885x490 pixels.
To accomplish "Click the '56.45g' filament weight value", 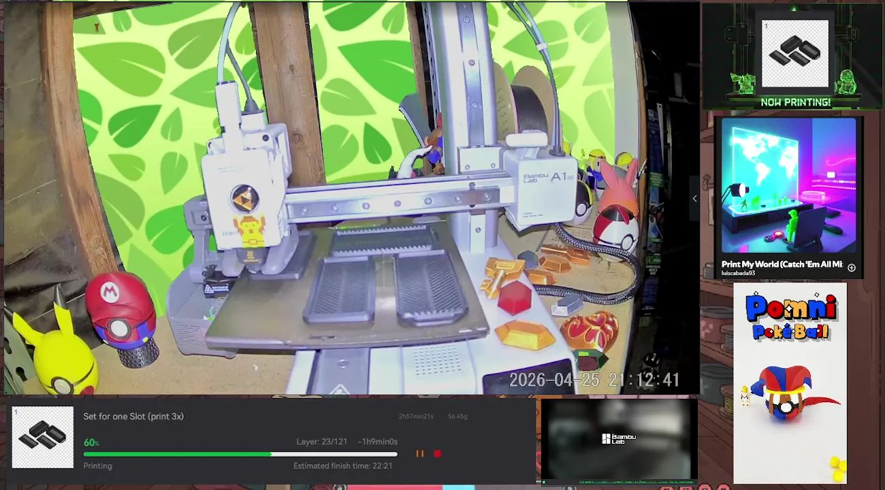I will point(457,416).
